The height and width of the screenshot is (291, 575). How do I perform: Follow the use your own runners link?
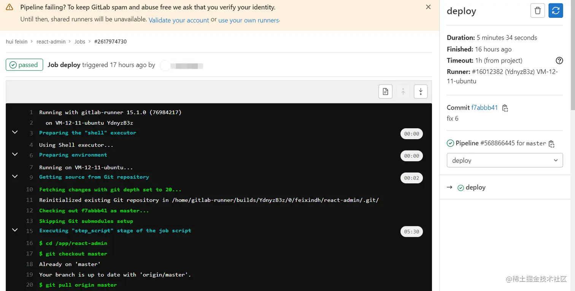248,20
